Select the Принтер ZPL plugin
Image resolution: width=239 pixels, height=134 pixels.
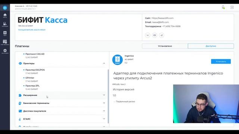click(x=32, y=86)
